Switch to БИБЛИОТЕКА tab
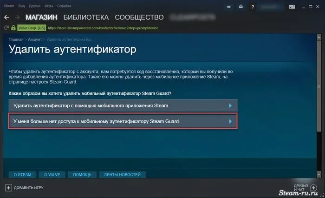This screenshot has height=198, width=325. click(x=86, y=17)
